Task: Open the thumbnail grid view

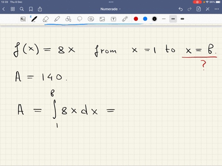Action: [12, 9]
